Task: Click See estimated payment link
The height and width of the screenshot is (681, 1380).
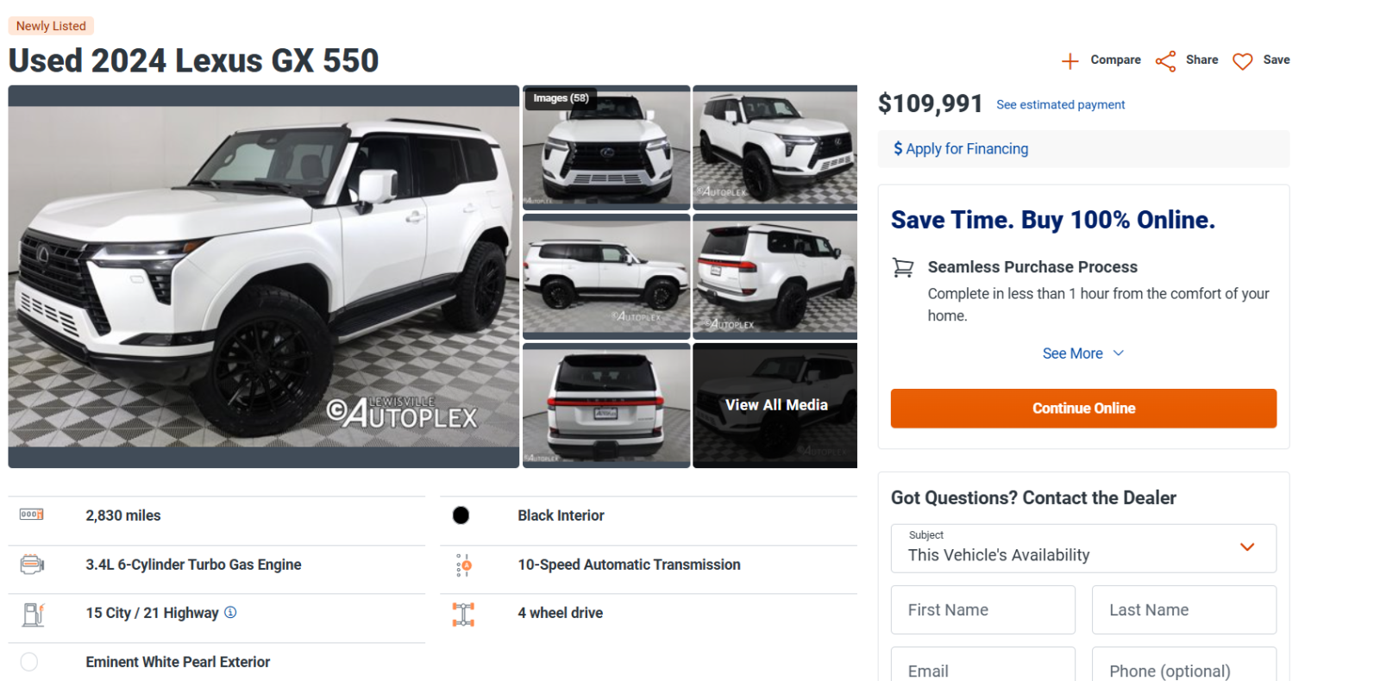Action: pyautogui.click(x=1060, y=105)
